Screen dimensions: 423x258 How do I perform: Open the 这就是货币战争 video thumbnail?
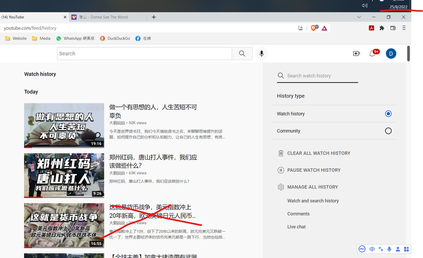click(x=64, y=225)
